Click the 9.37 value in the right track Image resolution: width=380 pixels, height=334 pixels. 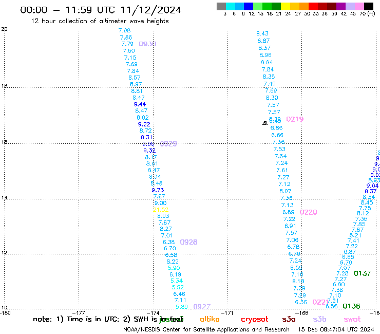pyautogui.click(x=371, y=191)
